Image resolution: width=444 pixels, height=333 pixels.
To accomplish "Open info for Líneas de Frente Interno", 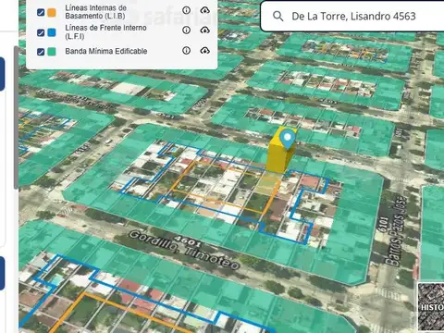I will (x=186, y=30).
